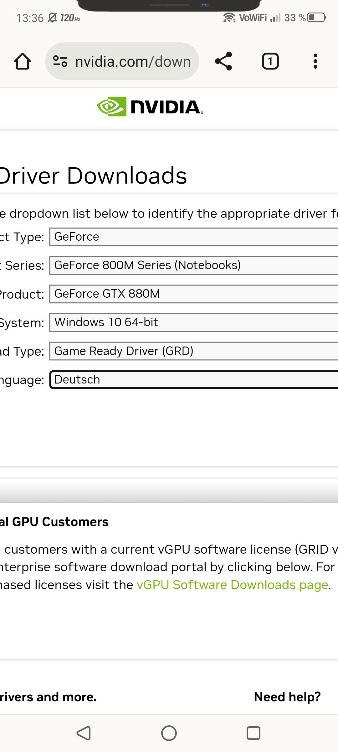Viewport: 338px width, 752px height.
Task: Follow the vGPU Software Downloads page link
Action: click(233, 585)
